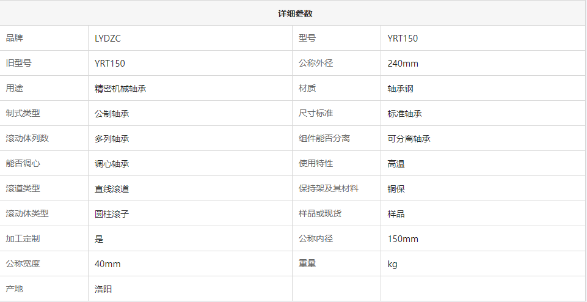Click the 40mm width value
Screen dimensions: 587x302
(x=108, y=264)
